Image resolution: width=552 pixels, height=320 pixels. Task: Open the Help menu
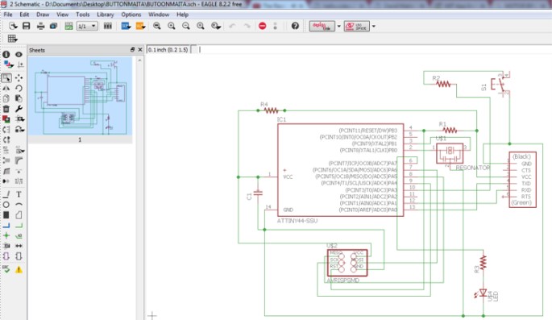(182, 15)
